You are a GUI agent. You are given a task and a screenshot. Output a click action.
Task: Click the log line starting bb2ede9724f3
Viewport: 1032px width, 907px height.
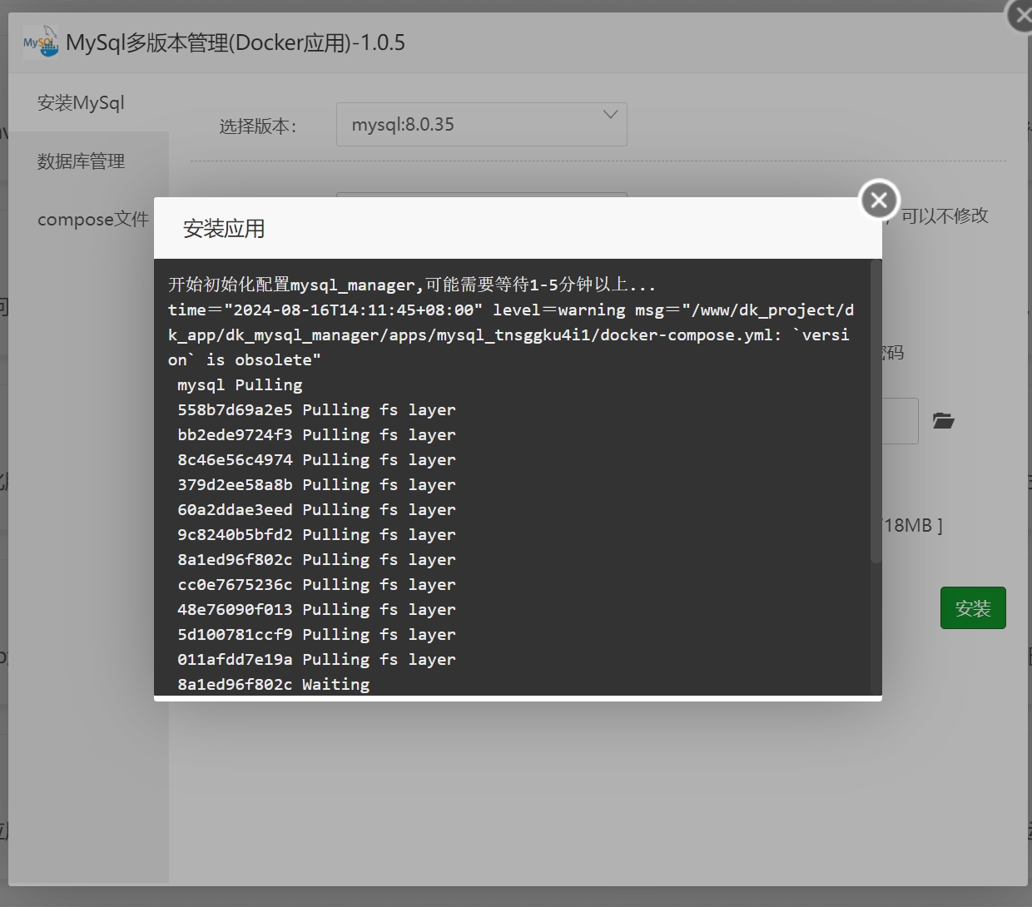316,434
